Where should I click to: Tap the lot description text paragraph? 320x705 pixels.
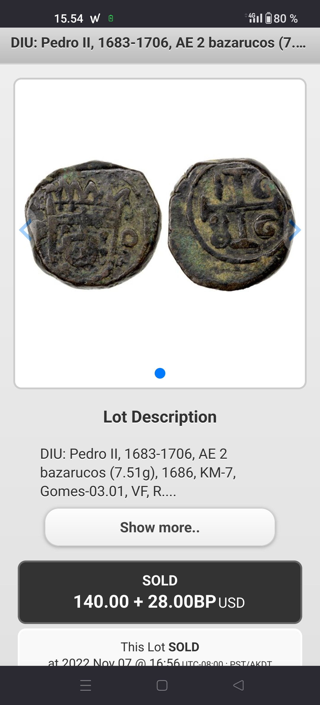click(138, 472)
